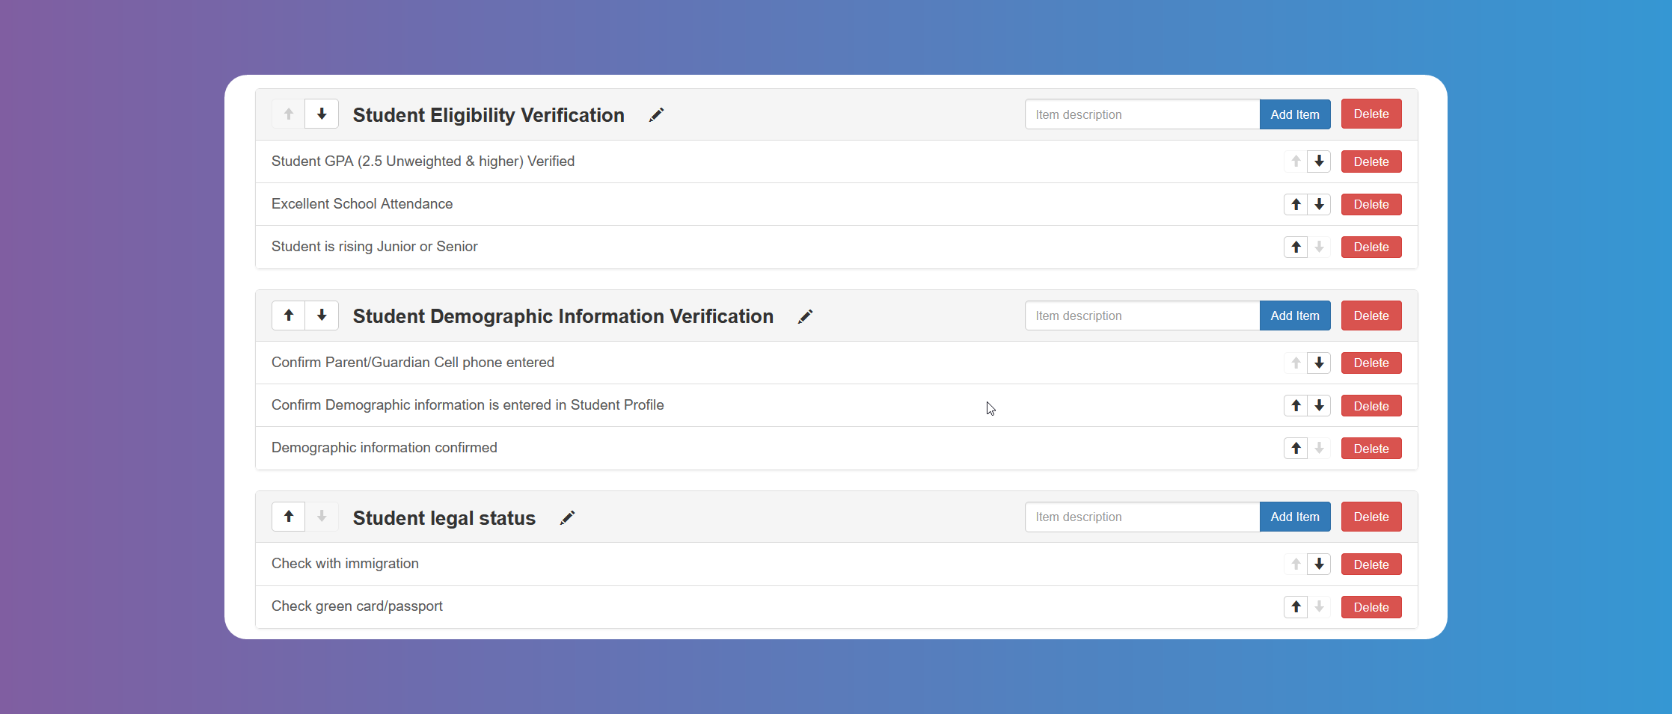Move Check with immigration item up
Image resolution: width=1672 pixels, height=714 pixels.
pyautogui.click(x=1295, y=563)
